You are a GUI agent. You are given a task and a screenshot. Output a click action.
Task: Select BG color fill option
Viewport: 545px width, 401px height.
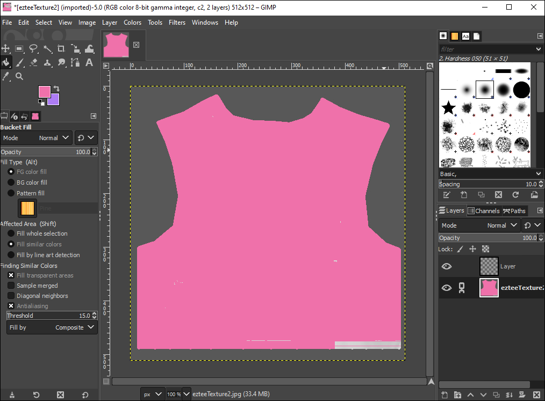point(11,183)
